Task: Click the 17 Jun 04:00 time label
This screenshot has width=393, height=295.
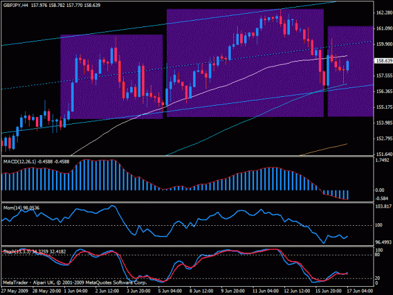Action: 360,291
